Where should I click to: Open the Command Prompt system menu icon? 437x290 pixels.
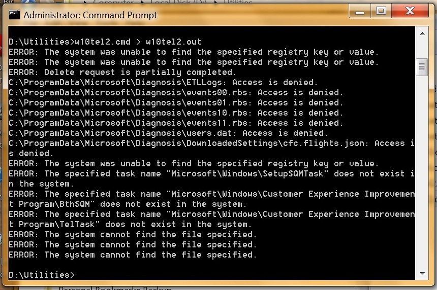(x=15, y=15)
